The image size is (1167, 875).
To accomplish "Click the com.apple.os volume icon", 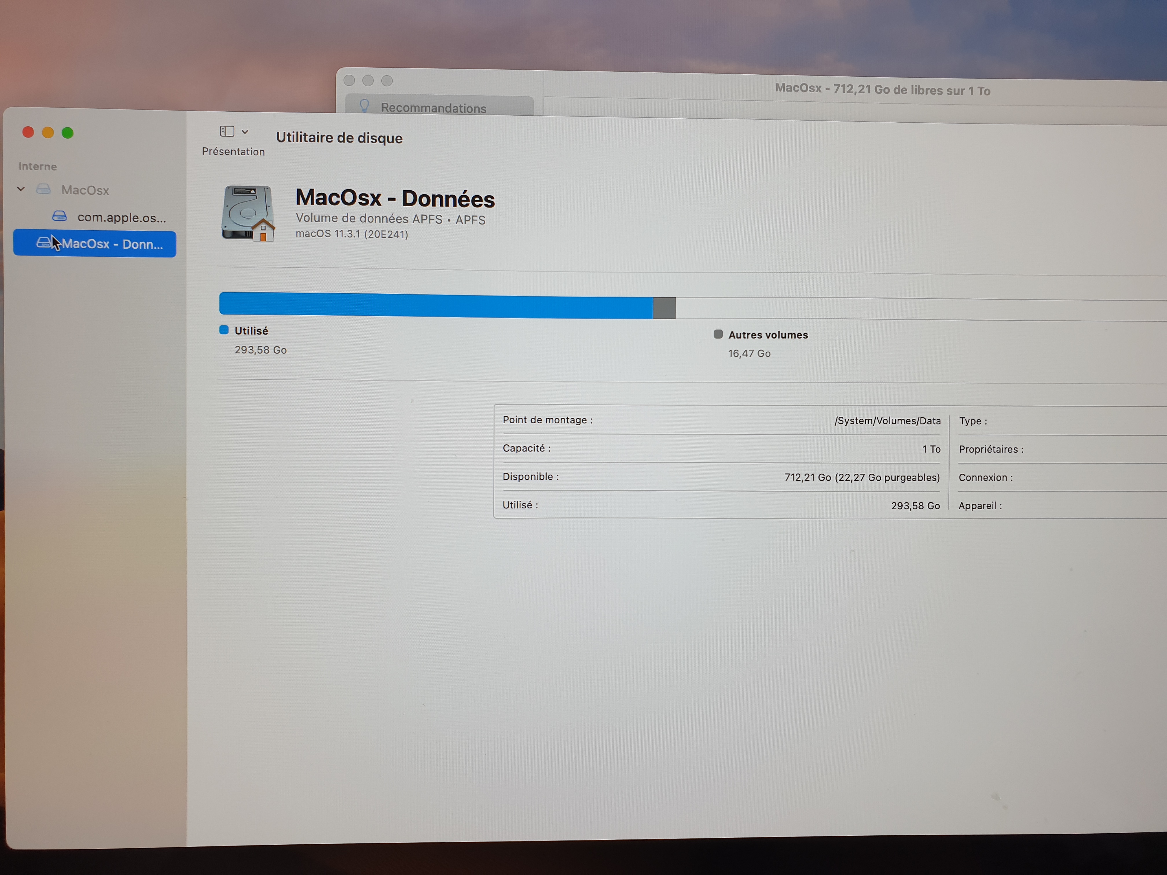I will point(60,216).
